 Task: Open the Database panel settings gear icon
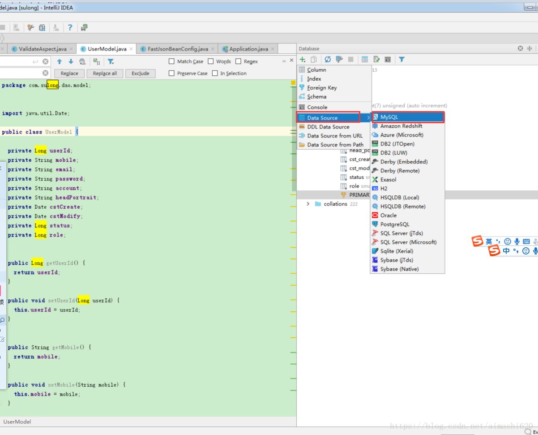pyautogui.click(x=521, y=48)
